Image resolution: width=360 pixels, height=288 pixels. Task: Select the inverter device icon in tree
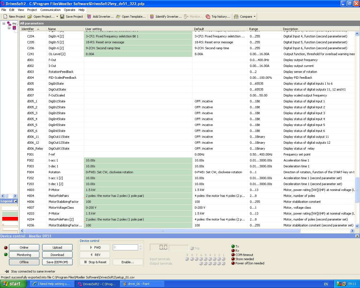[14, 28]
